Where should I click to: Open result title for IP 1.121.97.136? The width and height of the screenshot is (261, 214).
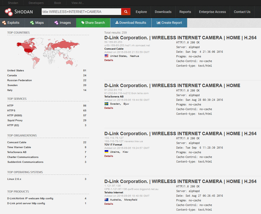pos(180,181)
